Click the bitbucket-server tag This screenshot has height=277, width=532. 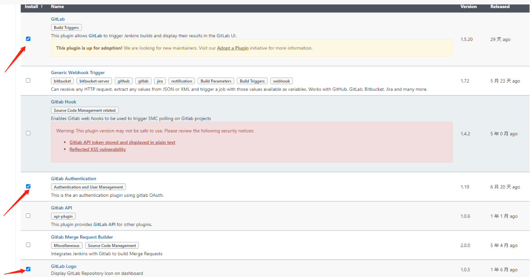pyautogui.click(x=94, y=81)
